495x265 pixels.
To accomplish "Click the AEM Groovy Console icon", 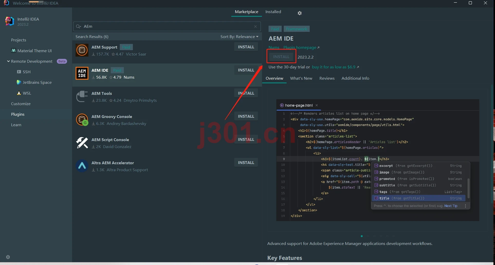I will point(82,120).
